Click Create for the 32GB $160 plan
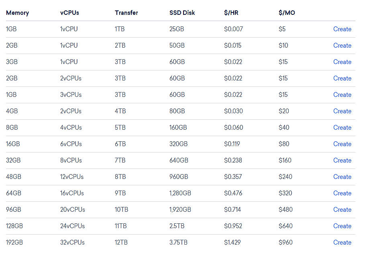 tap(342, 160)
